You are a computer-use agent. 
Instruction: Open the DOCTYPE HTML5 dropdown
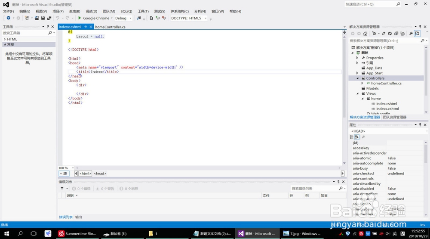coord(206,18)
